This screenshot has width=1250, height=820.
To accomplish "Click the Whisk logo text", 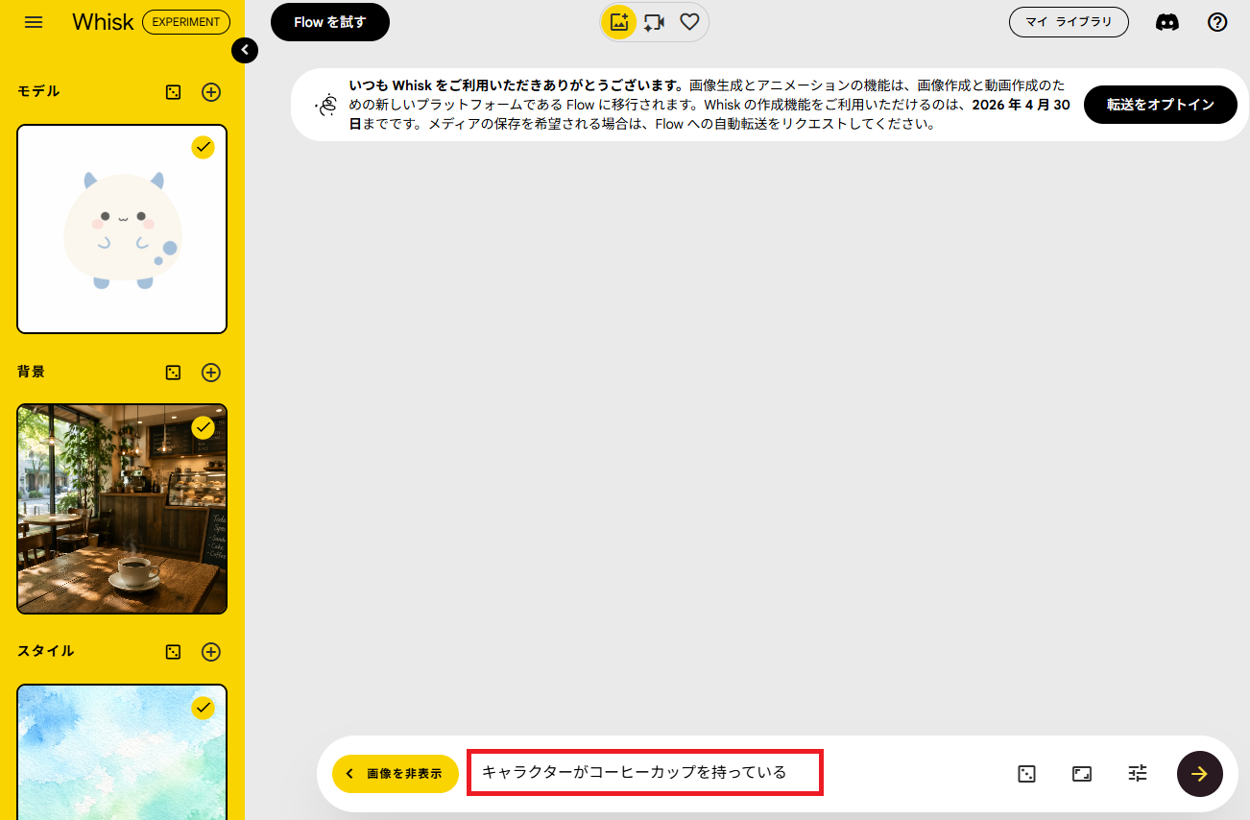I will point(103,22).
